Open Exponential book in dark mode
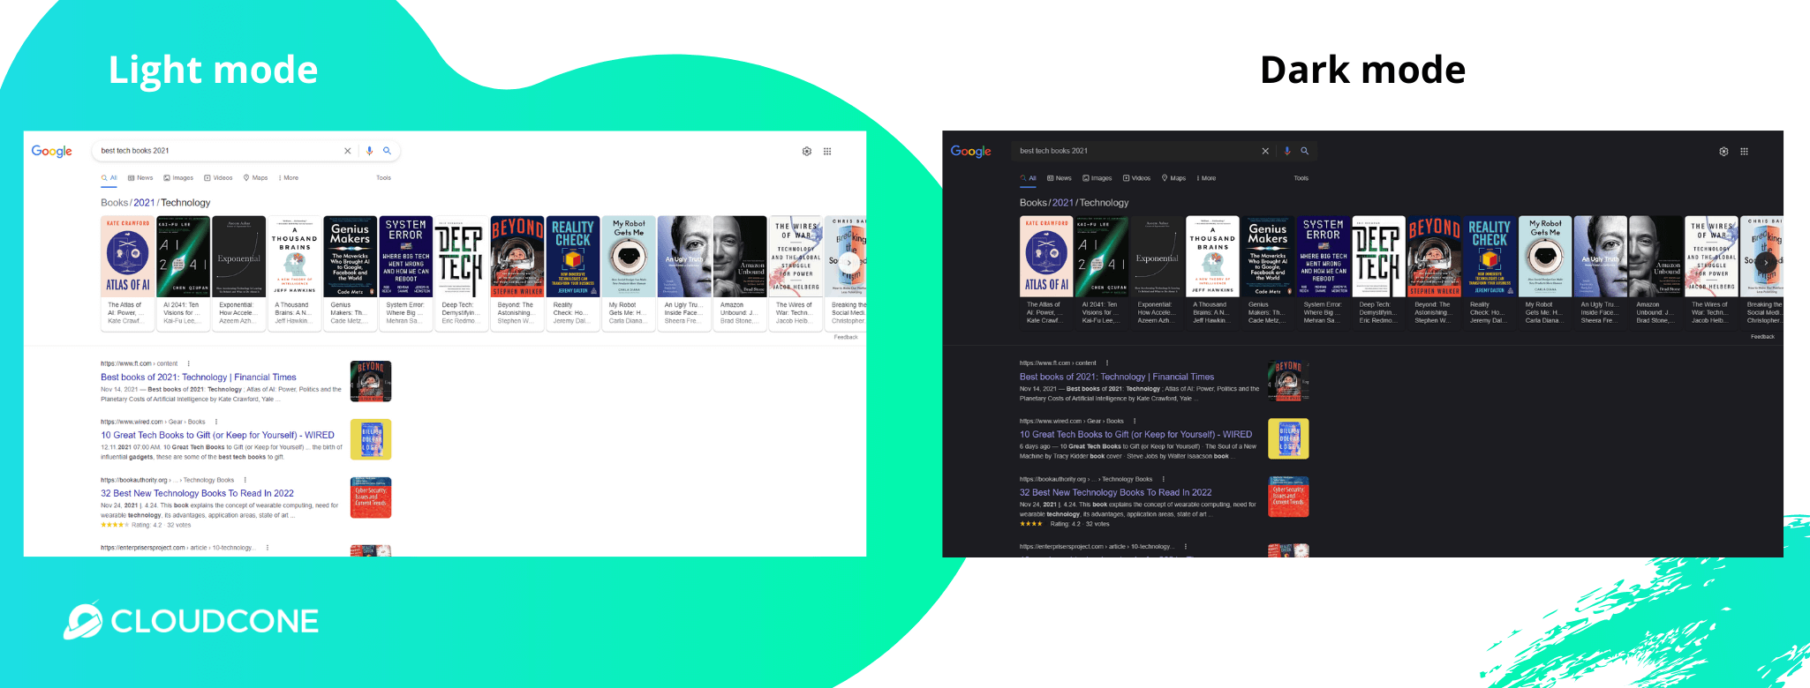 1157,272
